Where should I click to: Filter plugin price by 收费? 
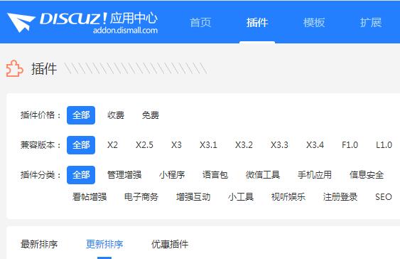116,115
